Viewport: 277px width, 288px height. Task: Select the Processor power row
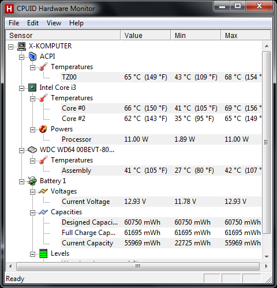pyautogui.click(x=161, y=139)
